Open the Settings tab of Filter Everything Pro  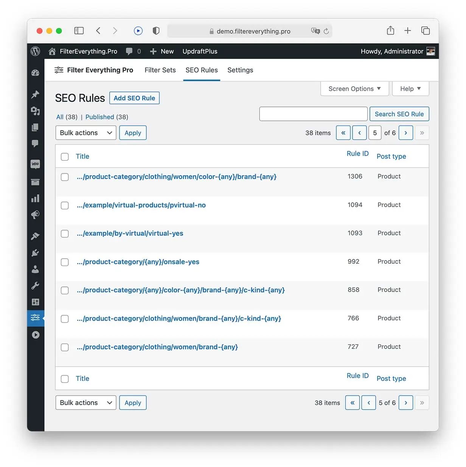pyautogui.click(x=240, y=70)
